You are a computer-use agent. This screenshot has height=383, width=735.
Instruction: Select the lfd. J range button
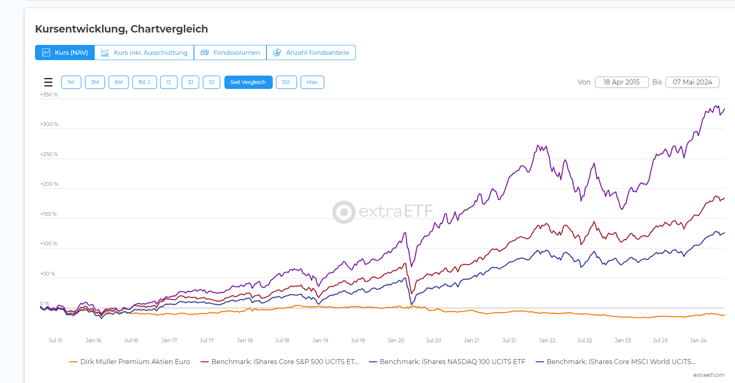click(144, 82)
